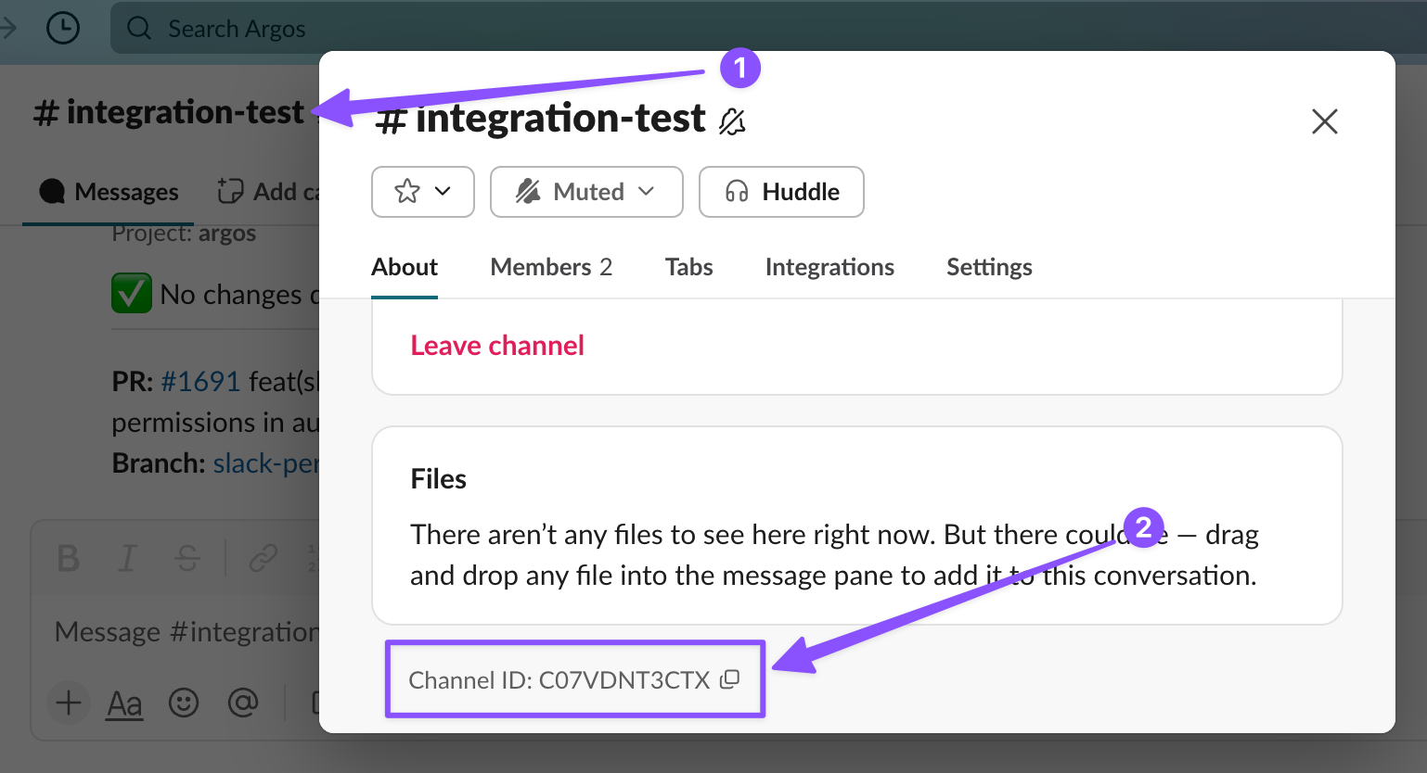Toggle the Aa formatting toolbar
1427x773 pixels.
click(124, 703)
